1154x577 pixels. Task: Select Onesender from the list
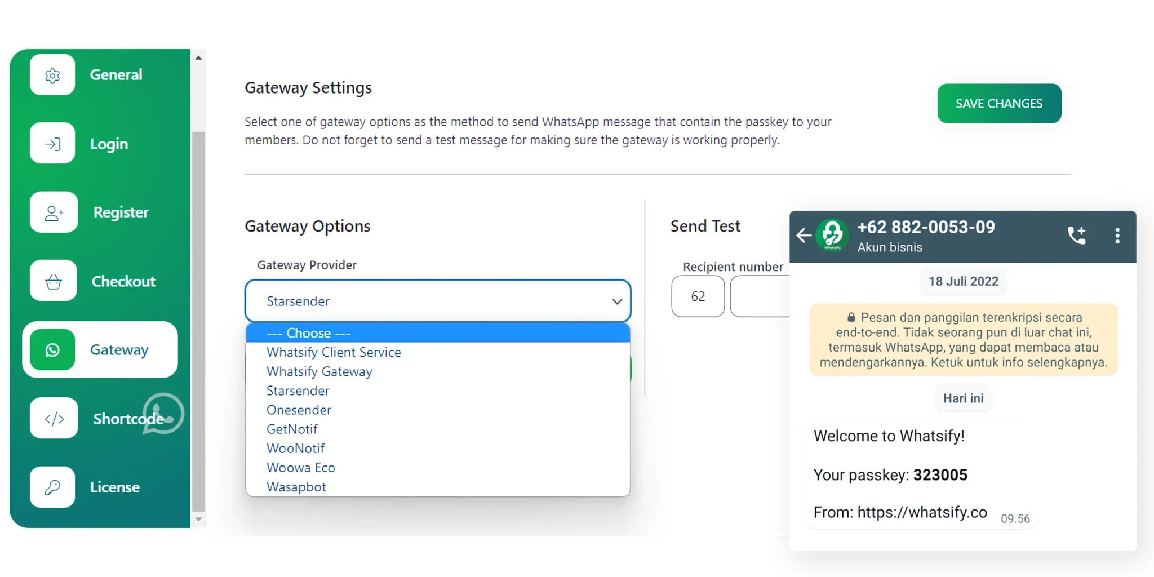pos(438,410)
